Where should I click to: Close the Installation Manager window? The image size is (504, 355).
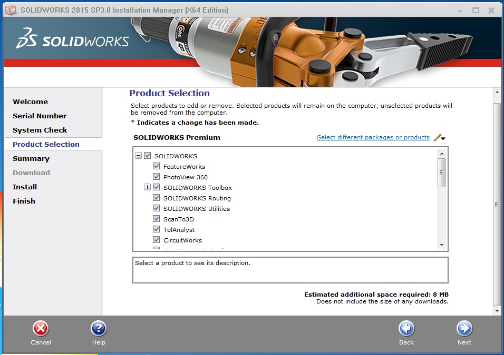point(491,11)
